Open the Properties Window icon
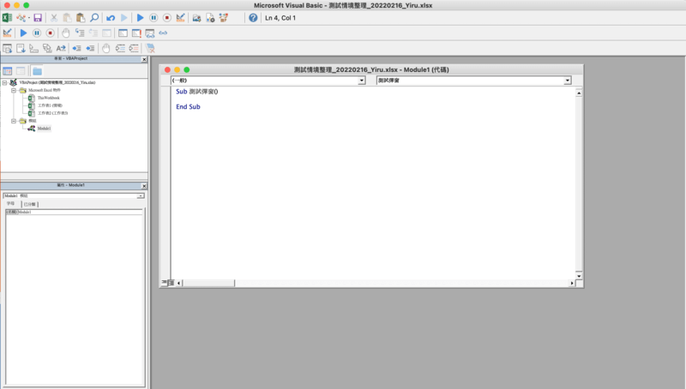 [x=210, y=18]
